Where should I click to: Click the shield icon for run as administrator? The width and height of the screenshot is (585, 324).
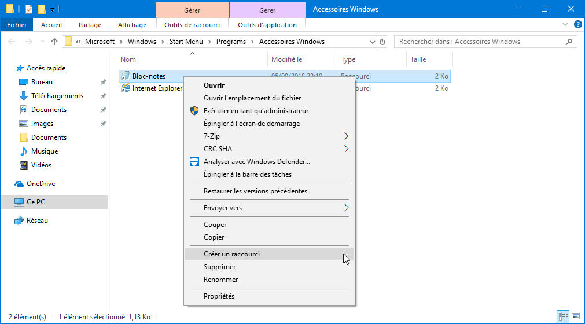194,111
